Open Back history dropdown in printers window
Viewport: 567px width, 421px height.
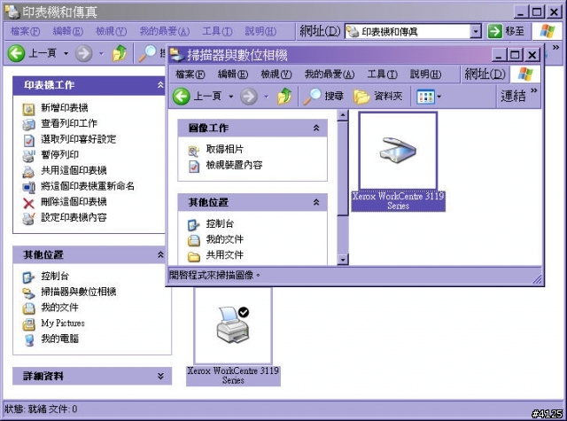tap(66, 54)
